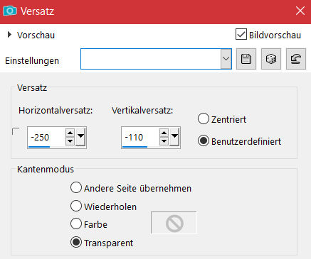Open Horizontalversatz slider dropdown arrow

click(80, 136)
